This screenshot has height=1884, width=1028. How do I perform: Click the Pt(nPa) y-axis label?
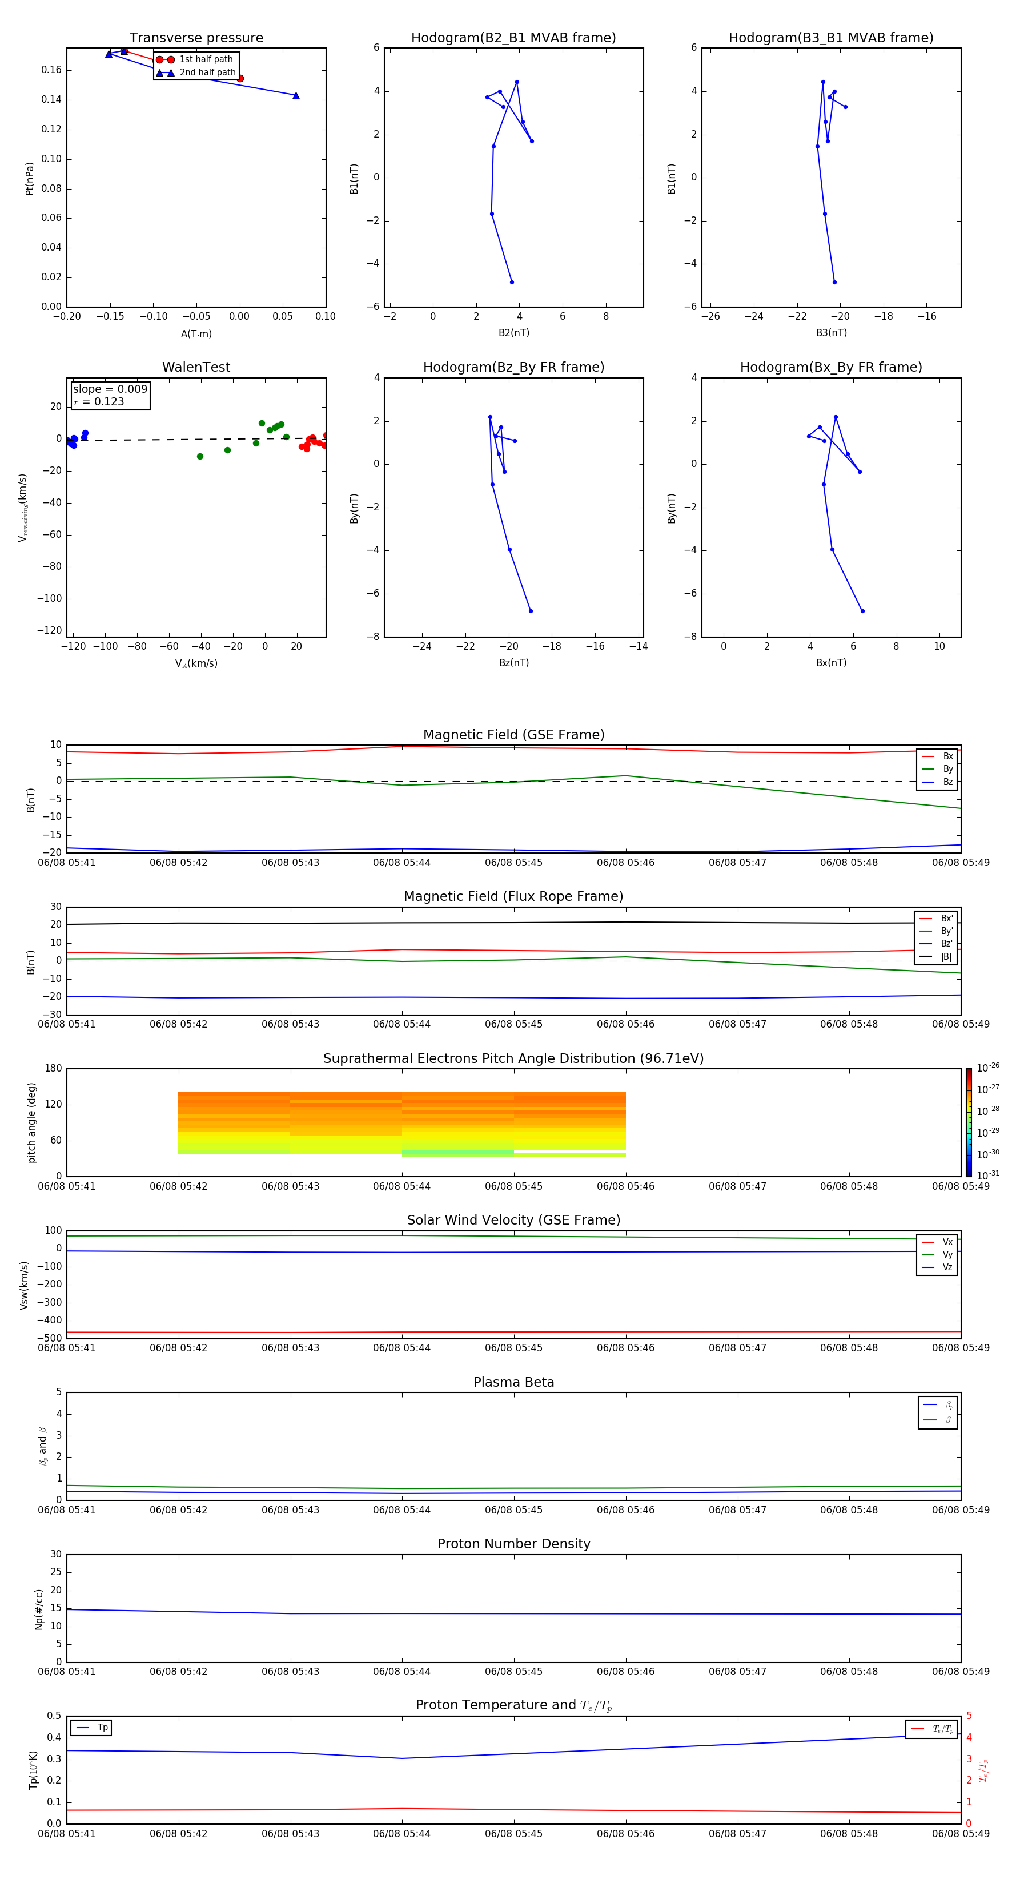click(29, 179)
